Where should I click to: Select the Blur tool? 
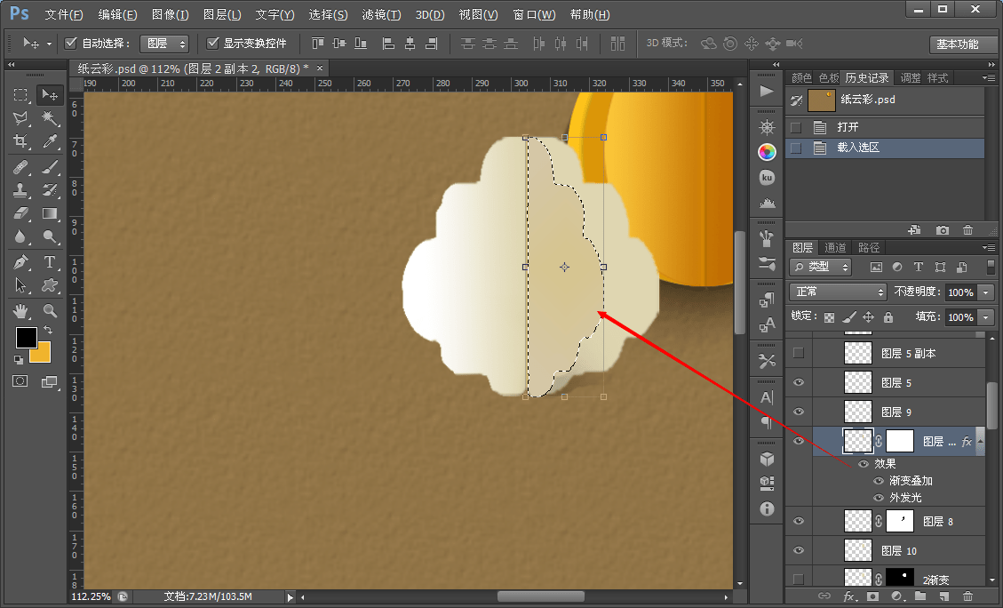coord(20,236)
